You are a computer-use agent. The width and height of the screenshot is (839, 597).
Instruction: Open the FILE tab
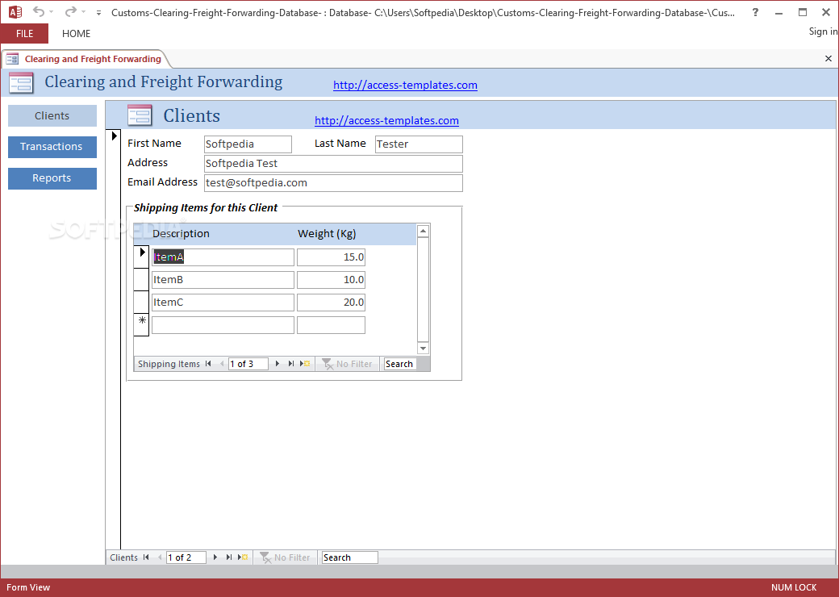click(x=24, y=34)
